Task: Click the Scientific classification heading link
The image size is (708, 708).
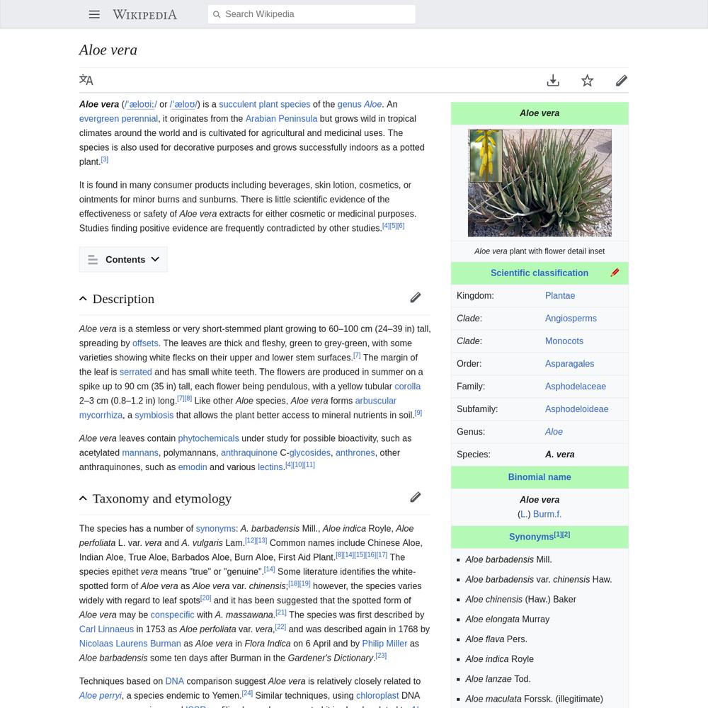Action: (x=539, y=273)
